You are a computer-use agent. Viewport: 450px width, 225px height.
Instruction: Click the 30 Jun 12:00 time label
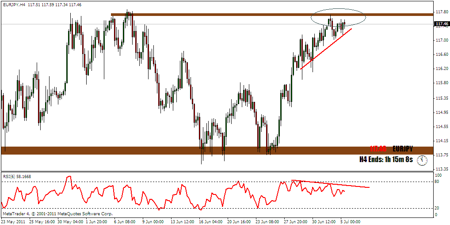click(x=323, y=222)
